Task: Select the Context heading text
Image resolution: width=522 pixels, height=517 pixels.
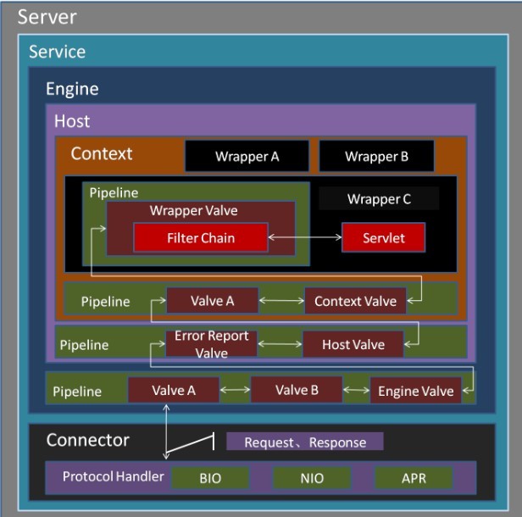Action: (x=102, y=153)
